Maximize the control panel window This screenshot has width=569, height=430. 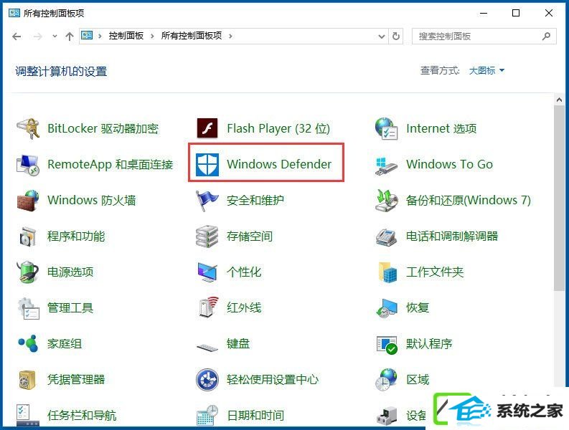[516, 14]
